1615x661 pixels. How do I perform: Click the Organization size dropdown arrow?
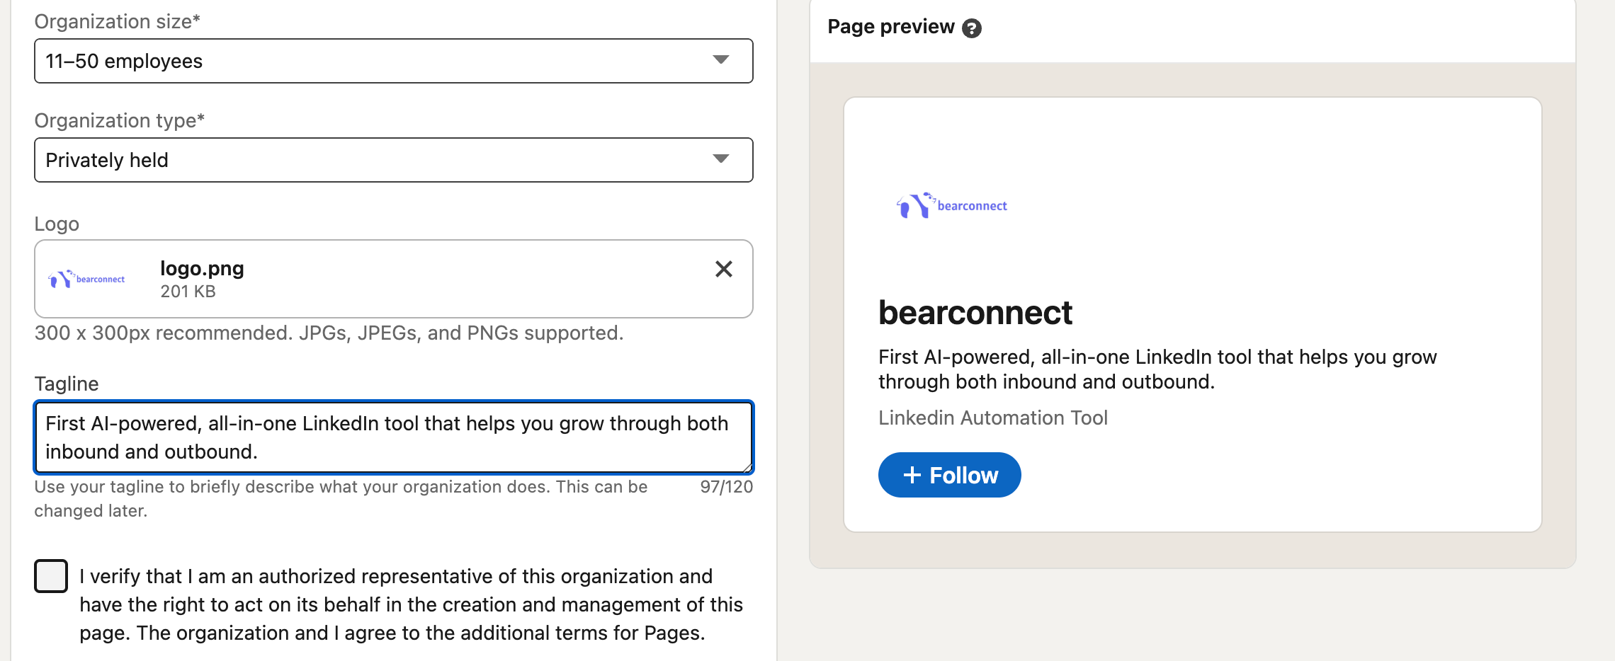[720, 60]
